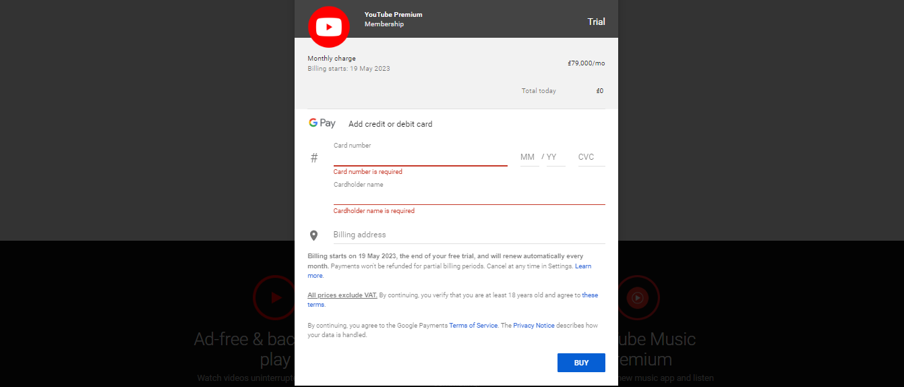Click the 'Trial' header label
Screen dimensions: 904x387
pos(596,22)
